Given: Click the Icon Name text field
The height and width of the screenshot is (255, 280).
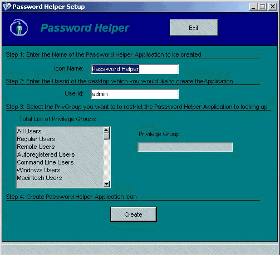Looking at the screenshot, I should pyautogui.click(x=135, y=69).
